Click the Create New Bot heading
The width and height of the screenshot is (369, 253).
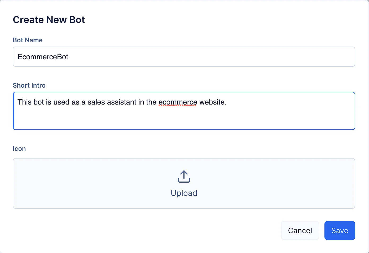point(49,20)
